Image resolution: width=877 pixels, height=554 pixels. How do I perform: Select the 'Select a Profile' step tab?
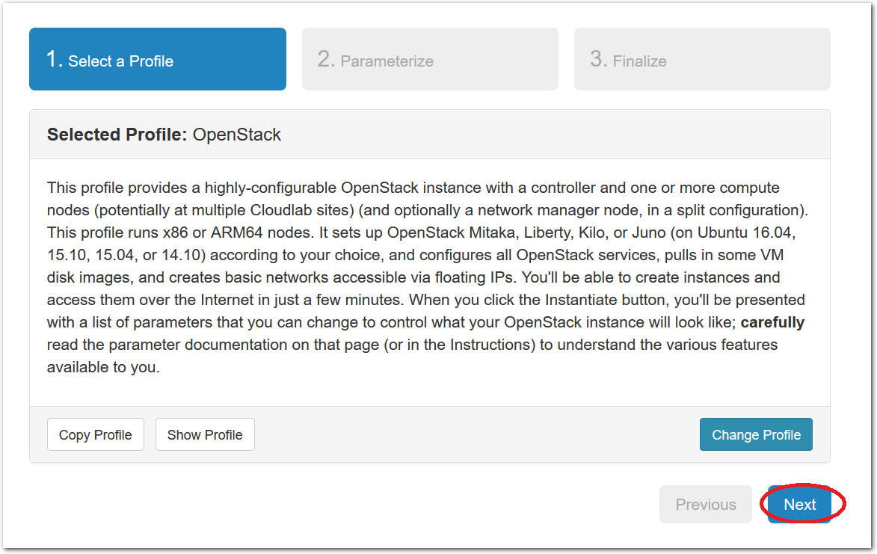pos(158,59)
